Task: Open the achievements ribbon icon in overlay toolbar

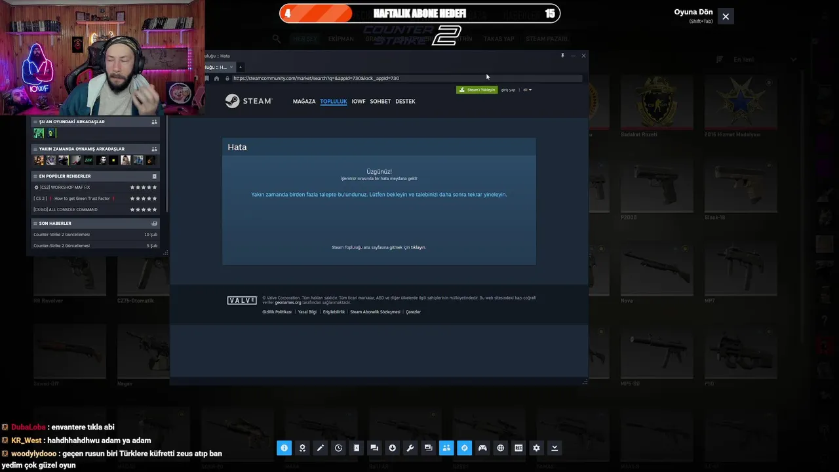Action: pyautogui.click(x=302, y=448)
